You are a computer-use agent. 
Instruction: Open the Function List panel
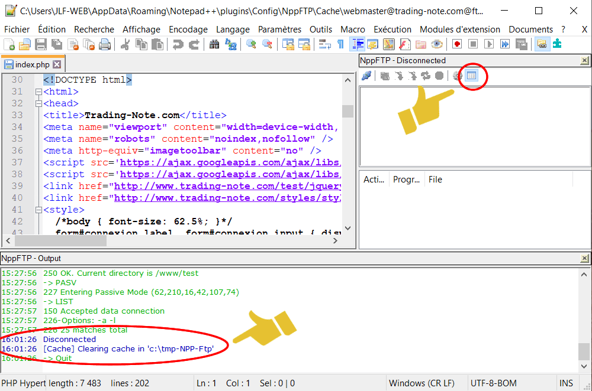click(x=405, y=44)
